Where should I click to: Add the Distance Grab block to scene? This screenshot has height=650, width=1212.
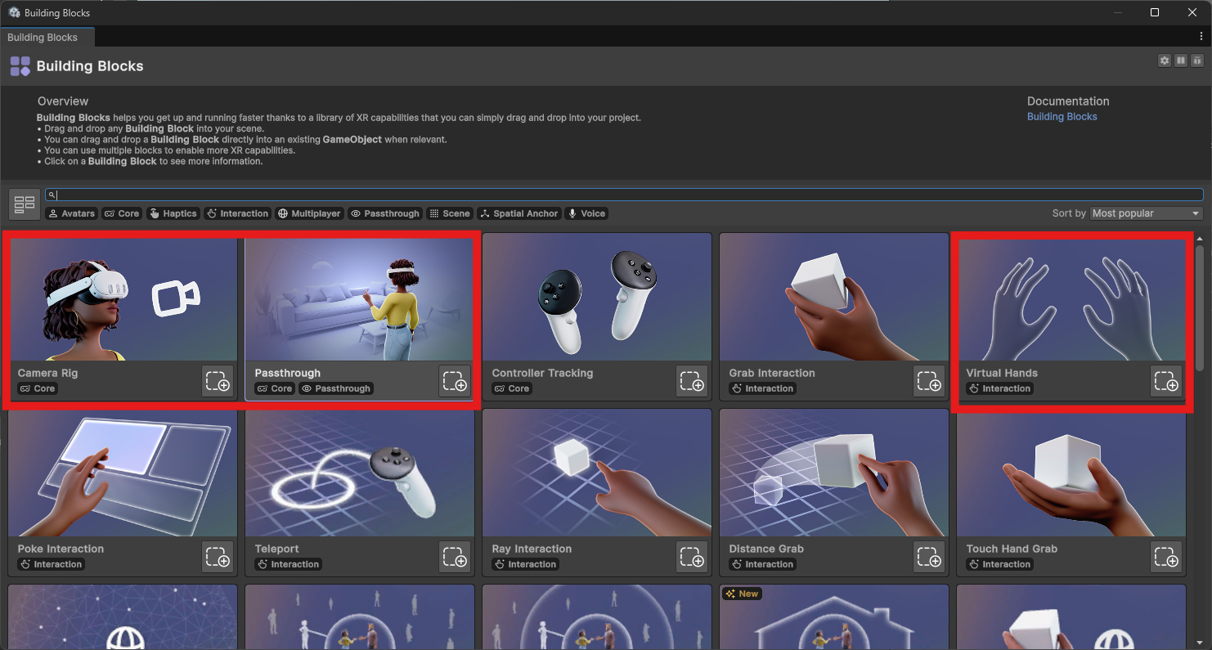tap(929, 557)
